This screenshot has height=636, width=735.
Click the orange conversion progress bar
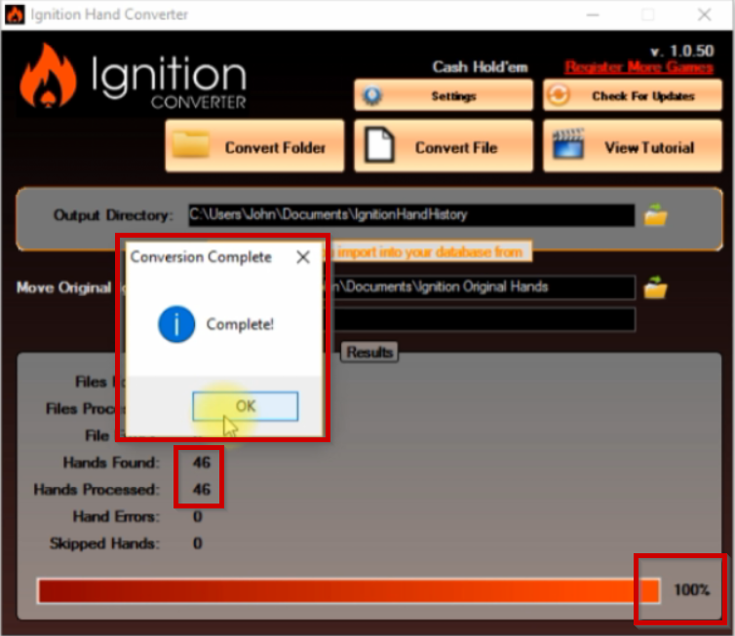coord(349,591)
